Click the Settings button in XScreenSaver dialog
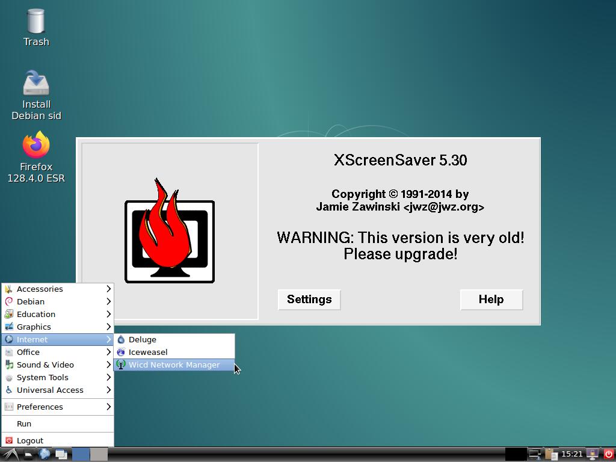Screen dimensions: 616x462 point(309,300)
